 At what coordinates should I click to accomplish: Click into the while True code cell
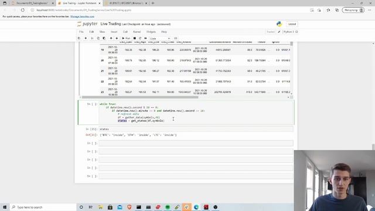[x=196, y=113]
